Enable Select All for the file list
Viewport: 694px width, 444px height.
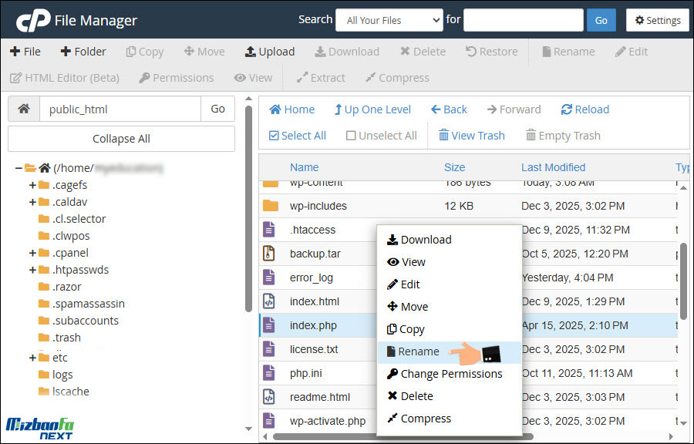[297, 135]
